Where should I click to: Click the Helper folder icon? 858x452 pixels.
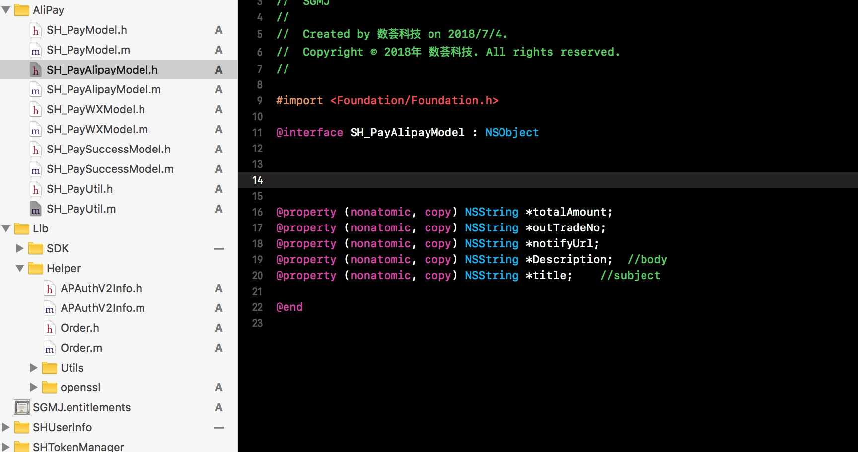pos(36,268)
